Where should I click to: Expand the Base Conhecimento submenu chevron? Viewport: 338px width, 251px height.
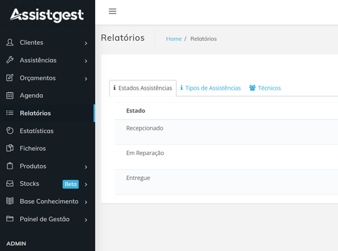coord(86,202)
